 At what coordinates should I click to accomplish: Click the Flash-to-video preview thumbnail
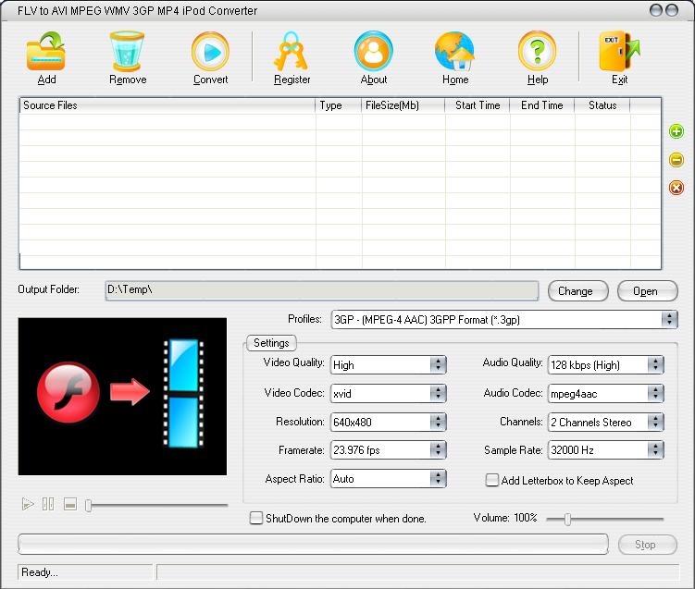coord(122,397)
